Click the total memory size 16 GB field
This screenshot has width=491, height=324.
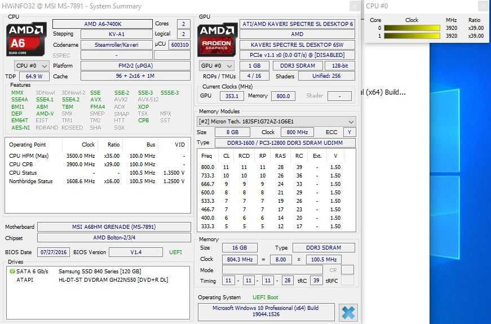(240, 247)
